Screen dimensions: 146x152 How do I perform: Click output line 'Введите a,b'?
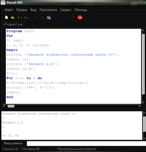(13, 123)
